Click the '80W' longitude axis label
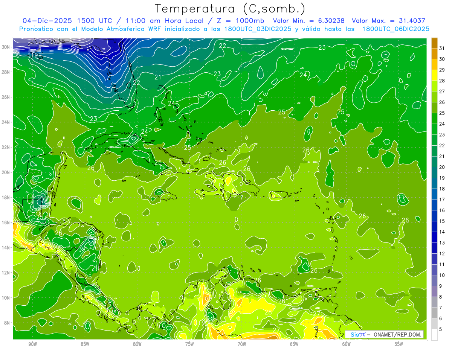Image resolution: width=452 pixels, height=349 pixels. 137,344
